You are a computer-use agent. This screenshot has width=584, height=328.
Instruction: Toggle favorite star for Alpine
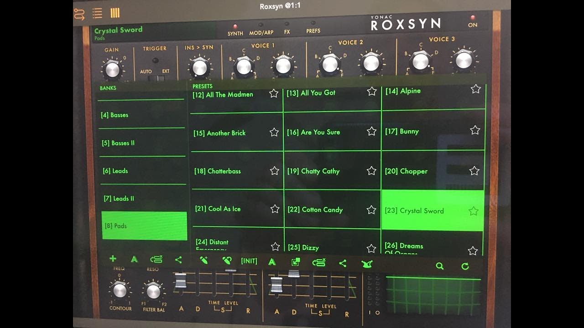tap(476, 89)
